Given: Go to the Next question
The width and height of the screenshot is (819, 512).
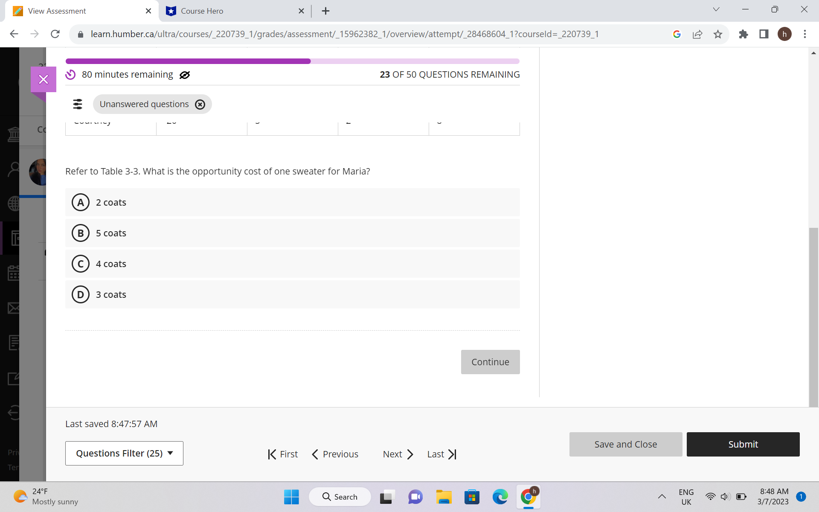Looking at the screenshot, I should pos(398,454).
